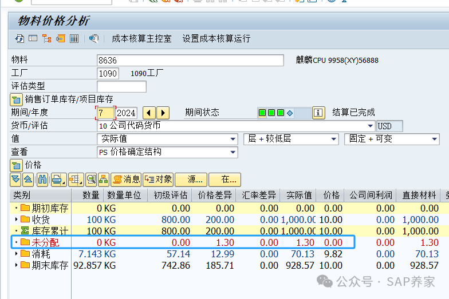The image size is (449, 299).
Task: Click the 汇率差异 column header
Action: [258, 196]
